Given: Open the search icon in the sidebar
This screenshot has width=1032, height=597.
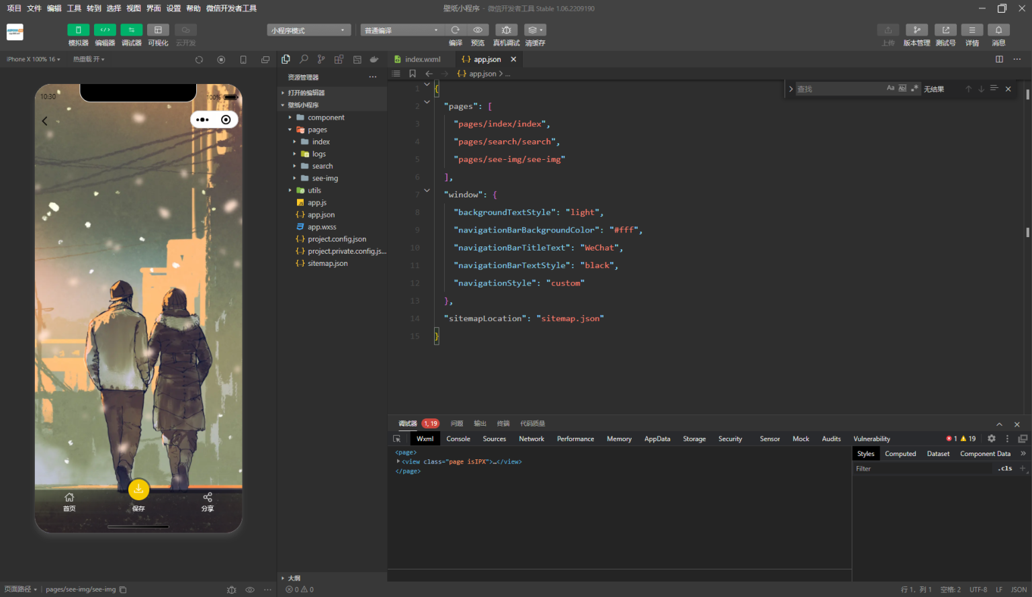Looking at the screenshot, I should point(304,59).
